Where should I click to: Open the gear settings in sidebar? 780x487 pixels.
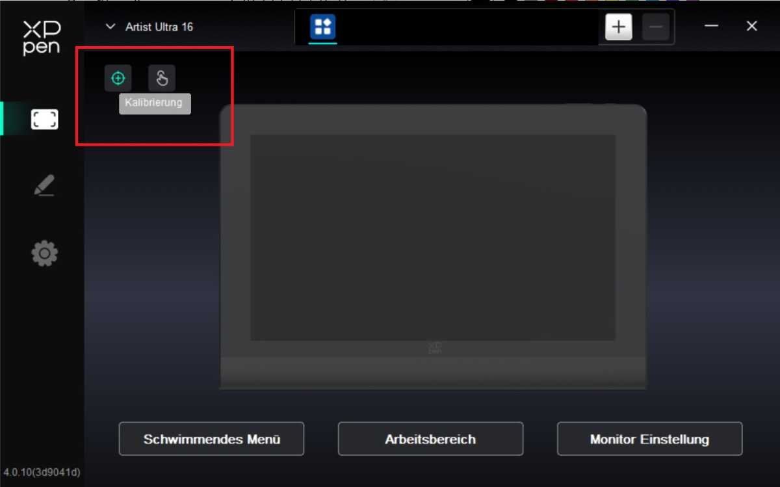coord(44,253)
